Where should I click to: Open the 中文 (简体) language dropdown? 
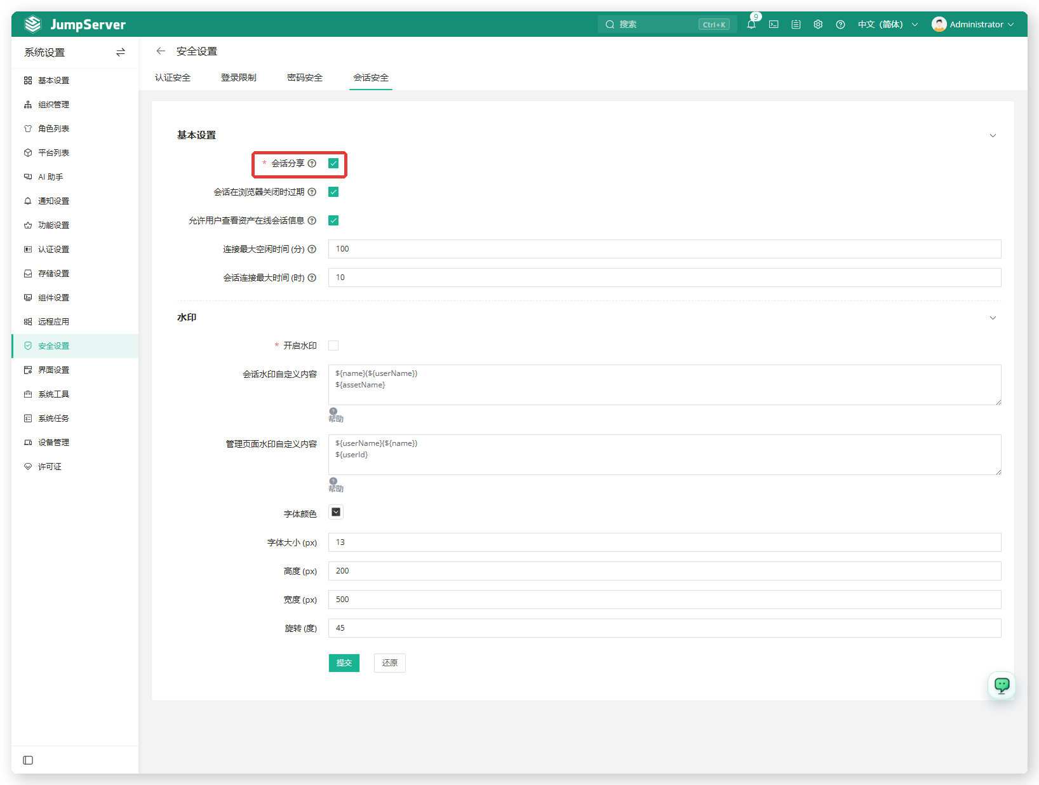click(888, 24)
